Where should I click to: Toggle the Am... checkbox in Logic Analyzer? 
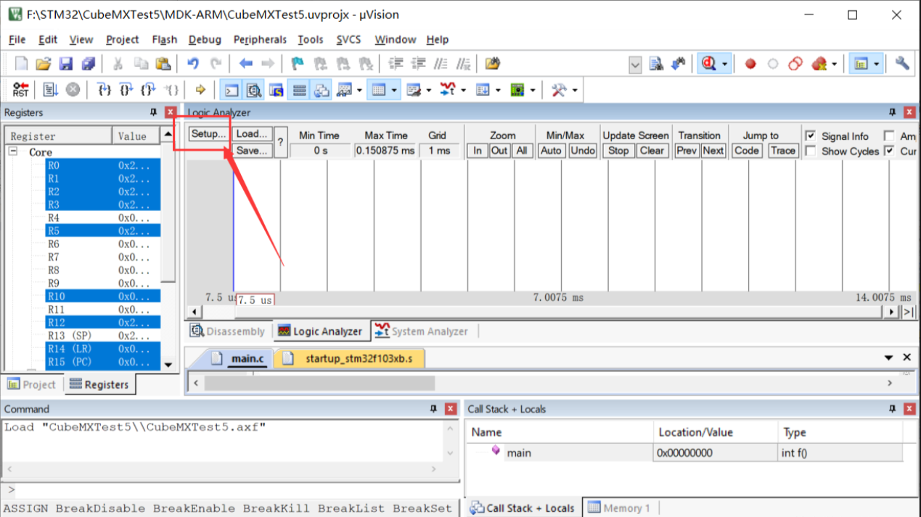pyautogui.click(x=889, y=136)
